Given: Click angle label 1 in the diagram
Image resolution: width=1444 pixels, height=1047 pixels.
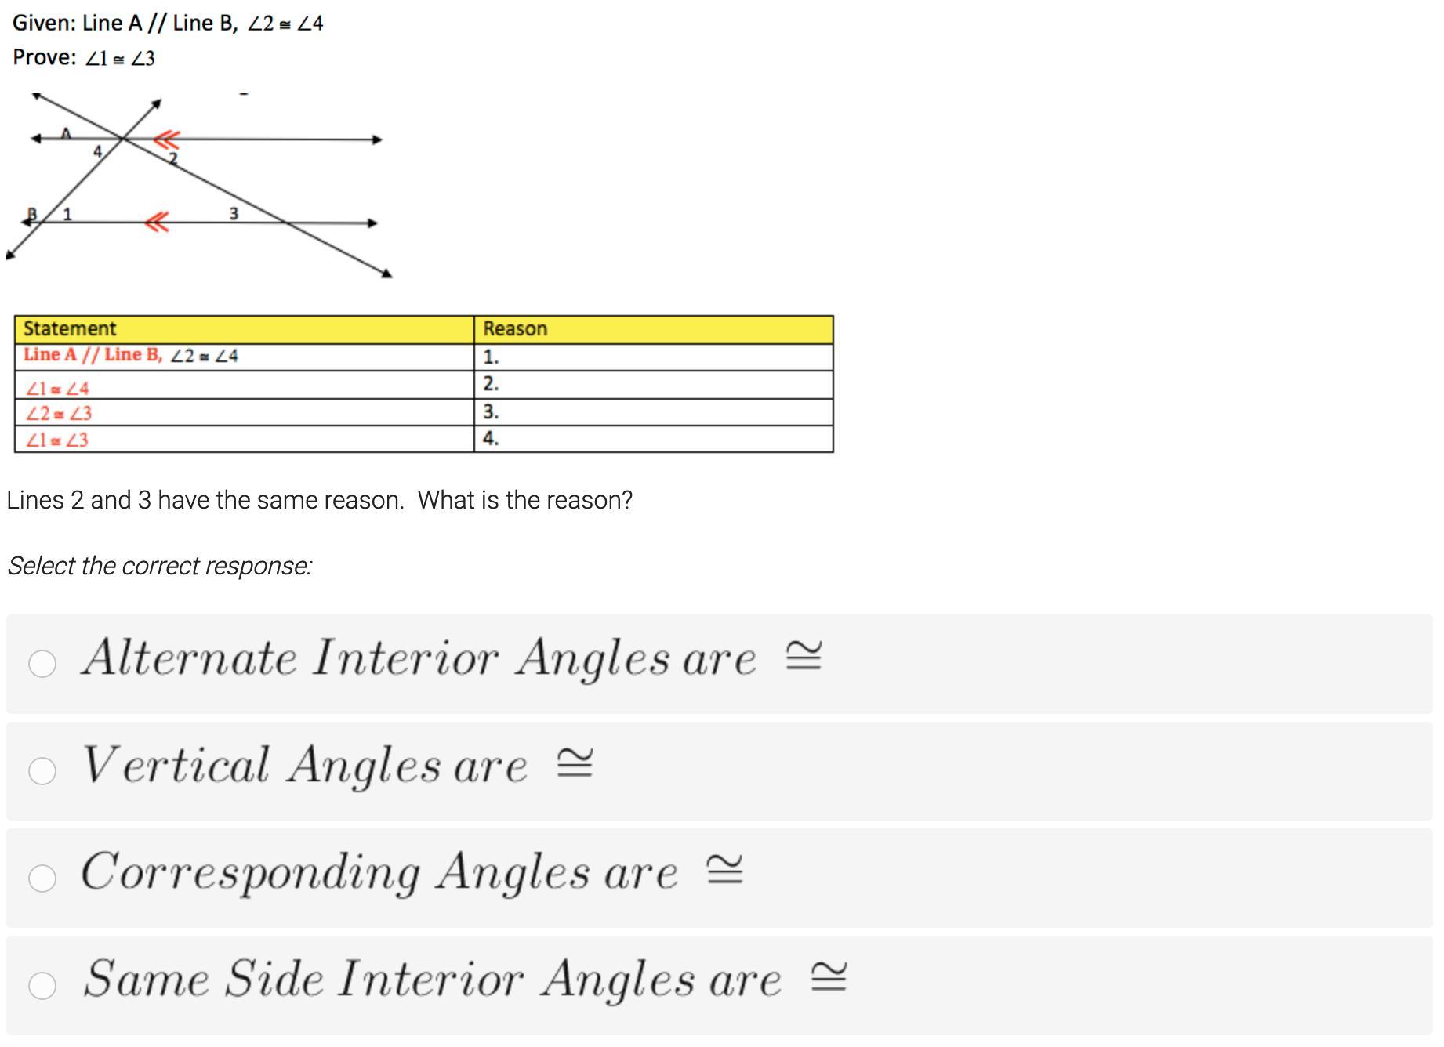Looking at the screenshot, I should pyautogui.click(x=67, y=214).
